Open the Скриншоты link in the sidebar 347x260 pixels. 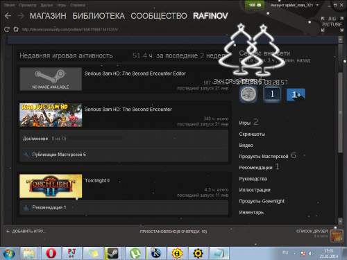[252, 134]
